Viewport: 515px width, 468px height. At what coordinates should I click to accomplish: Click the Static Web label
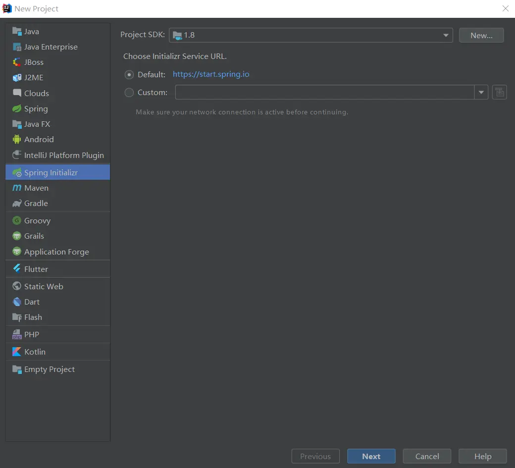(44, 286)
